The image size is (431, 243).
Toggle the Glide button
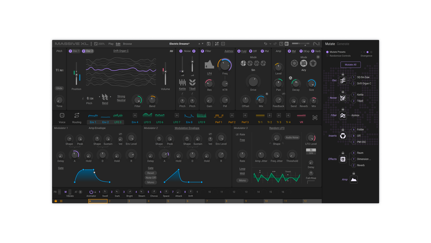pos(59,88)
